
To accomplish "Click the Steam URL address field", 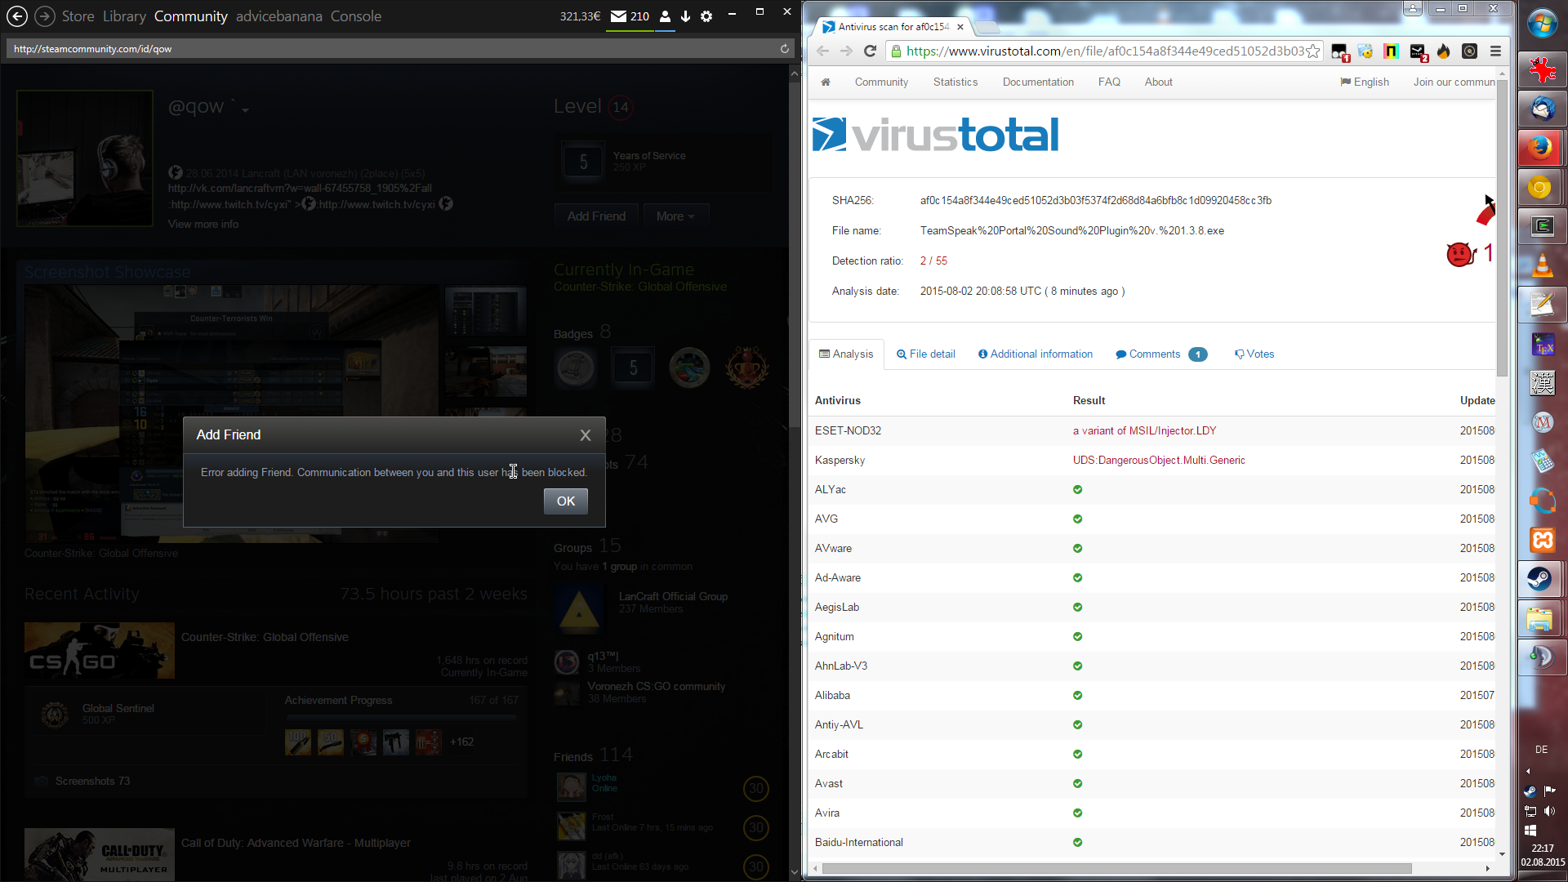I will [x=392, y=49].
